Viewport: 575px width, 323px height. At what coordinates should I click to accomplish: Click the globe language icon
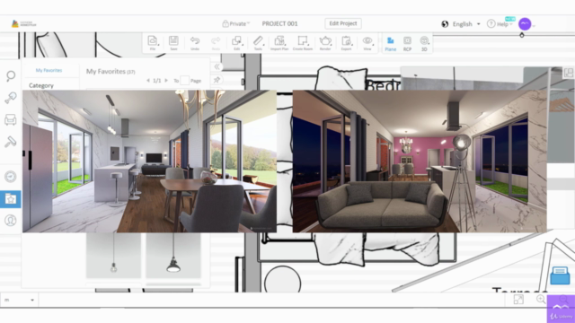point(445,24)
